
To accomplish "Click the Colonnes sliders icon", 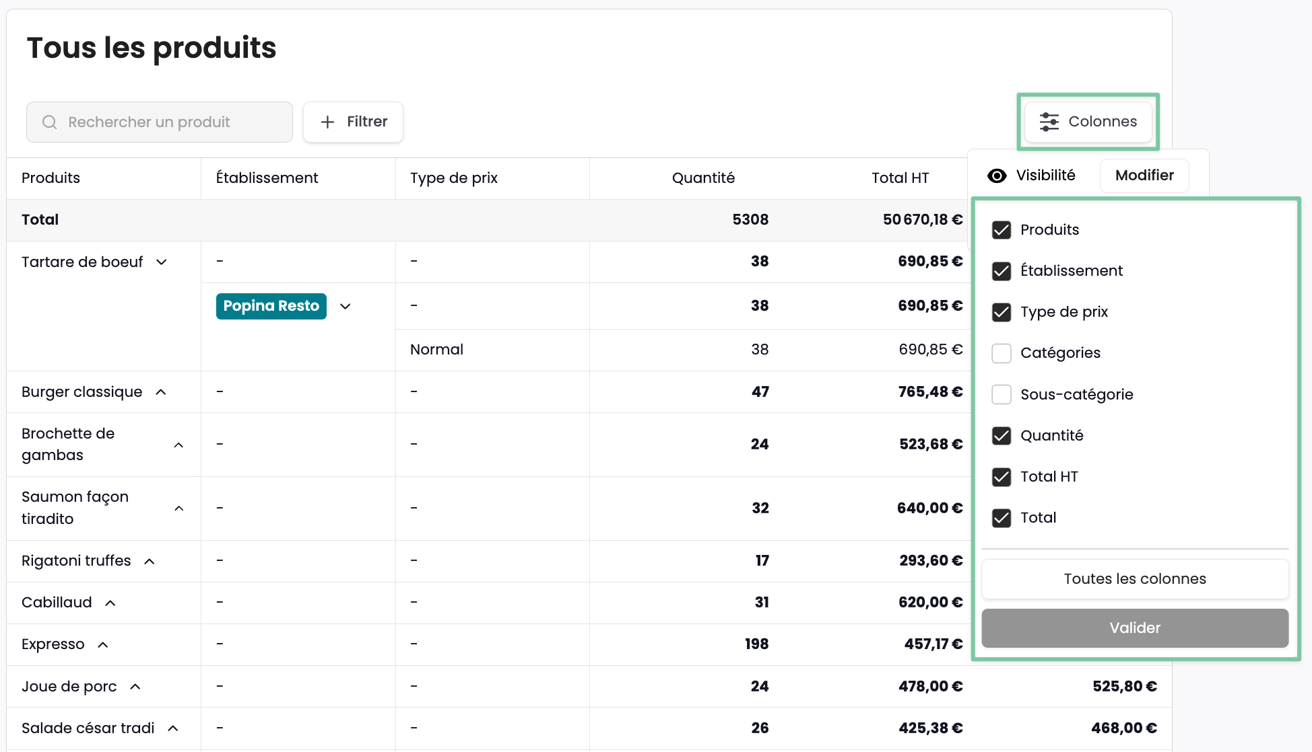I will (x=1049, y=122).
